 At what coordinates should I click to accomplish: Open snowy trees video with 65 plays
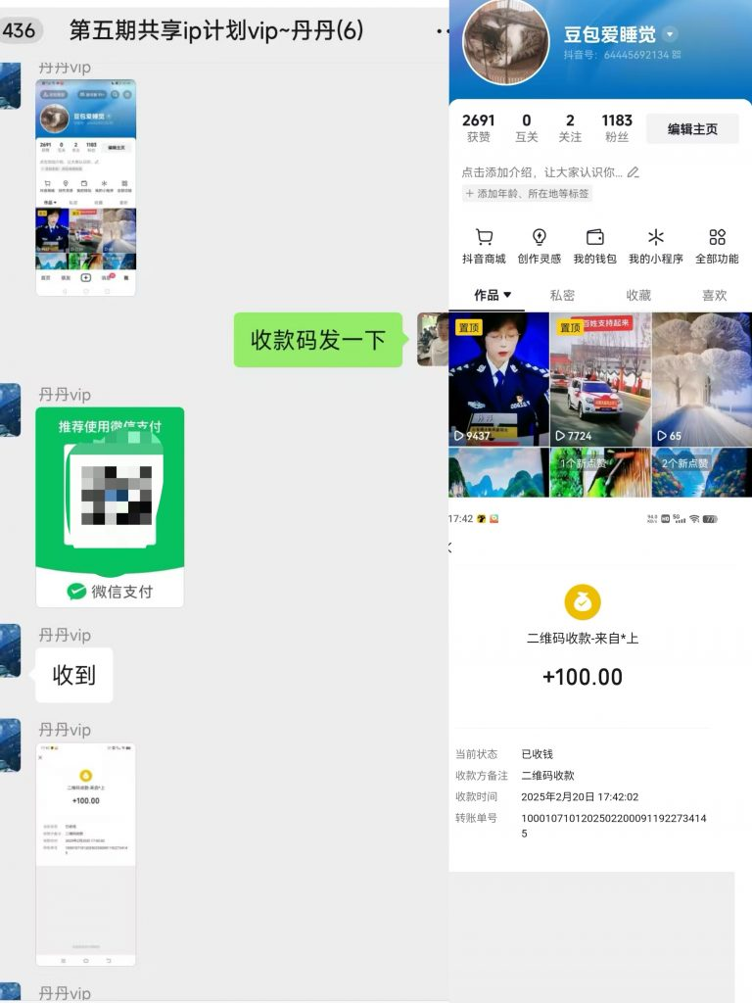(x=702, y=379)
